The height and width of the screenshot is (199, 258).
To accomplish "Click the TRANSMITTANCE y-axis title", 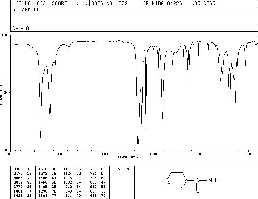I will pos(1,93).
